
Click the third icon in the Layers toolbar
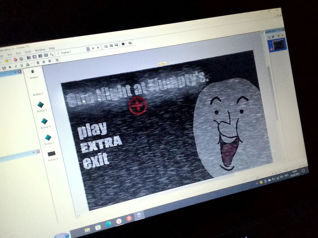click(278, 36)
